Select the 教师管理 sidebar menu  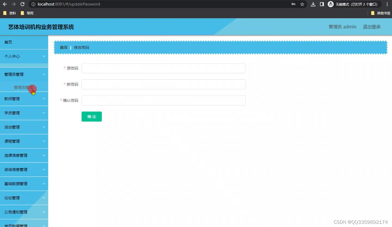click(24, 99)
